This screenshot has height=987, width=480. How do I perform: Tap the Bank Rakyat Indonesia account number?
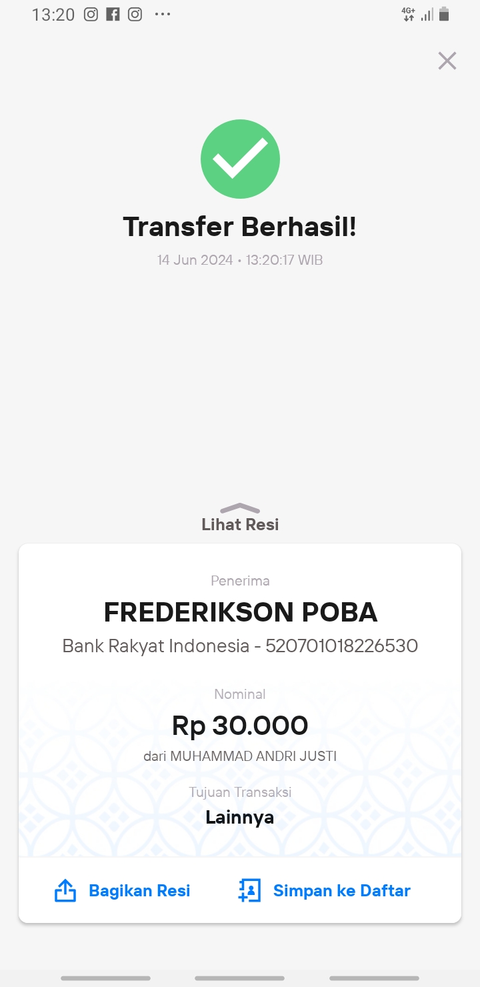point(341,646)
